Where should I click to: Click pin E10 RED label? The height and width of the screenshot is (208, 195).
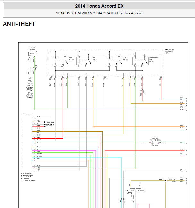click(36, 137)
